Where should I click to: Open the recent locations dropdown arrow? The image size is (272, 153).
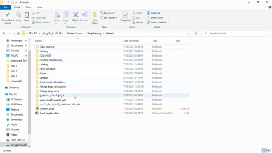click(14, 34)
